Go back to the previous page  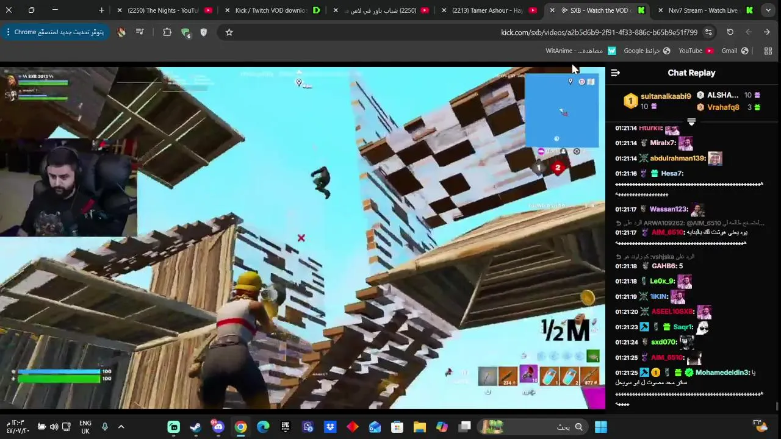click(x=766, y=32)
